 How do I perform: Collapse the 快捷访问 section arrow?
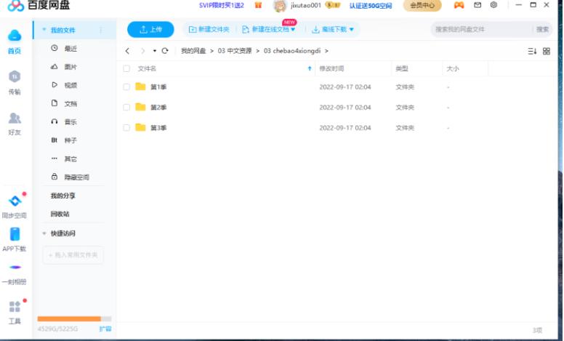coord(44,233)
